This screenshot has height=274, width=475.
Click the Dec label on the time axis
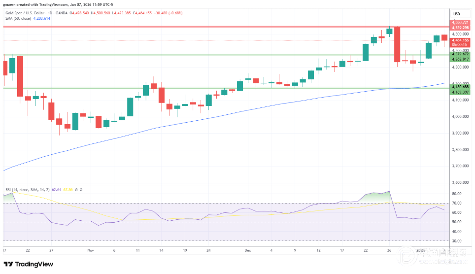[x=248, y=250]
